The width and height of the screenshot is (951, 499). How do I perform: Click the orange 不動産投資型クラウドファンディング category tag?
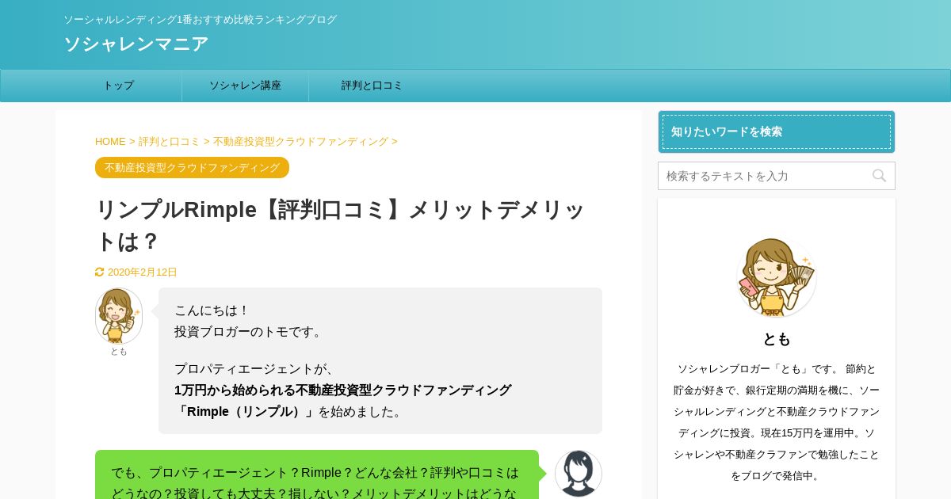pyautogui.click(x=192, y=168)
